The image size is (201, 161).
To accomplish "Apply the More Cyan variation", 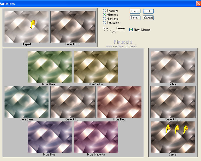I will (x=26, y=102).
